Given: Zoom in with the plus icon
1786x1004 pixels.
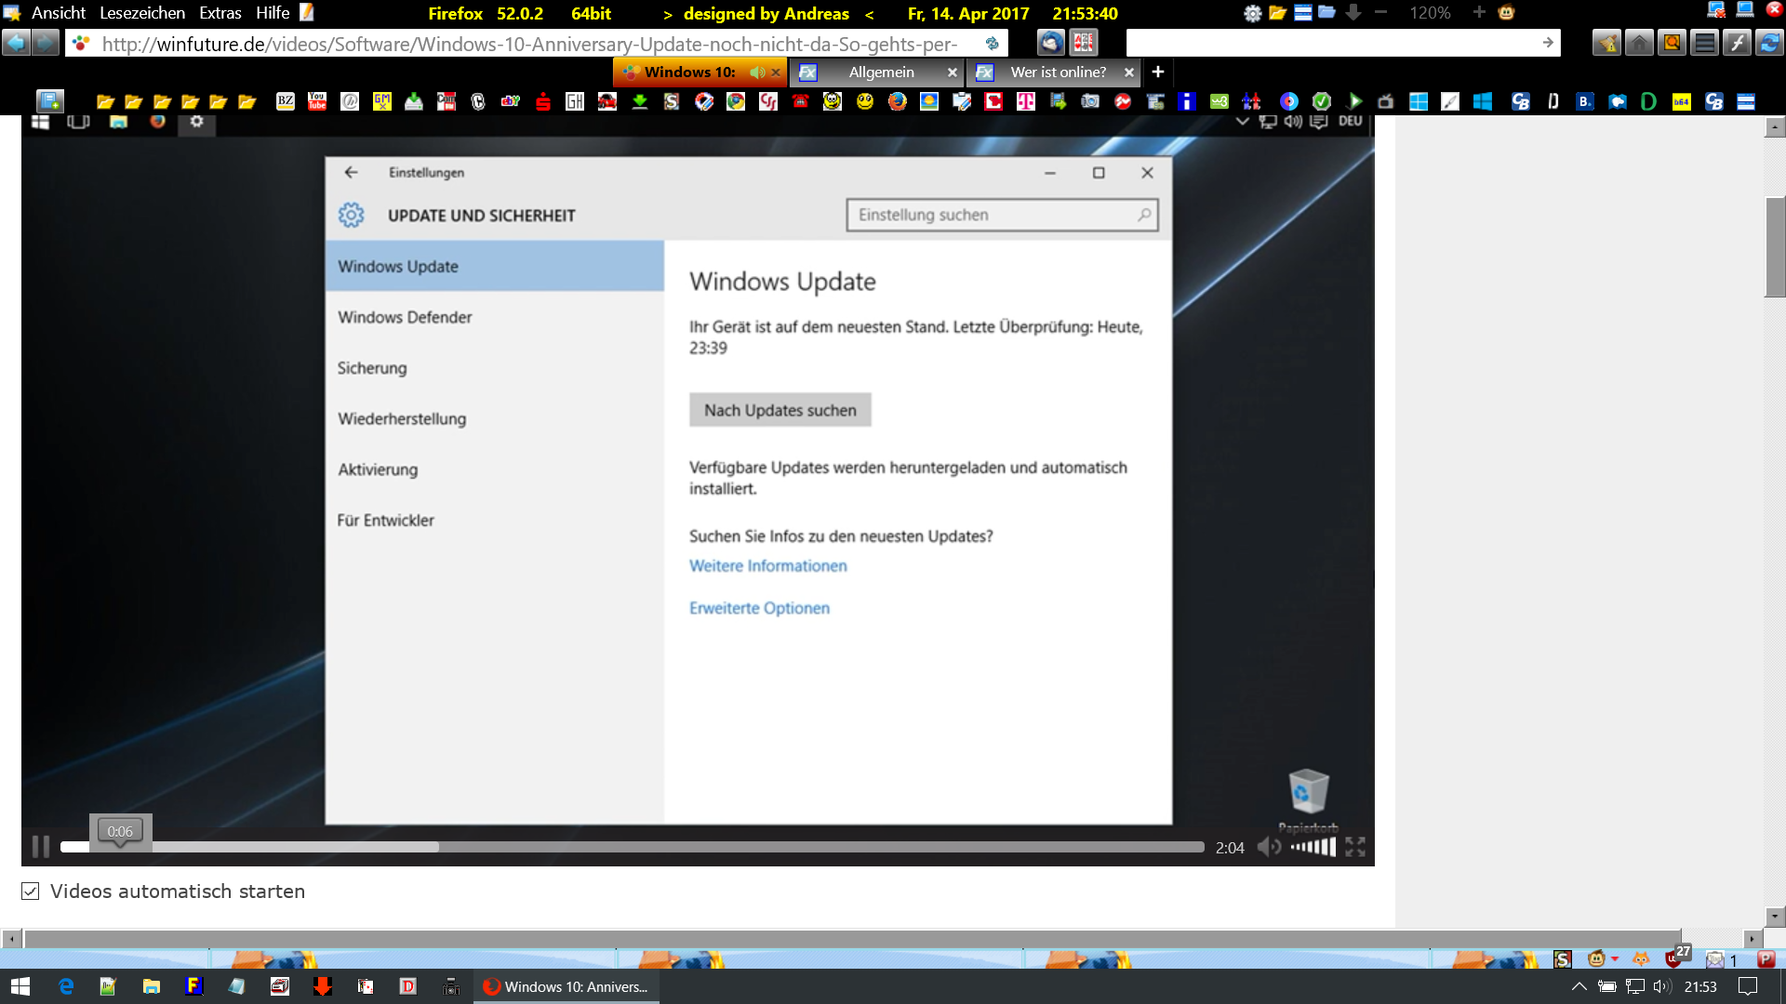Looking at the screenshot, I should [1479, 13].
